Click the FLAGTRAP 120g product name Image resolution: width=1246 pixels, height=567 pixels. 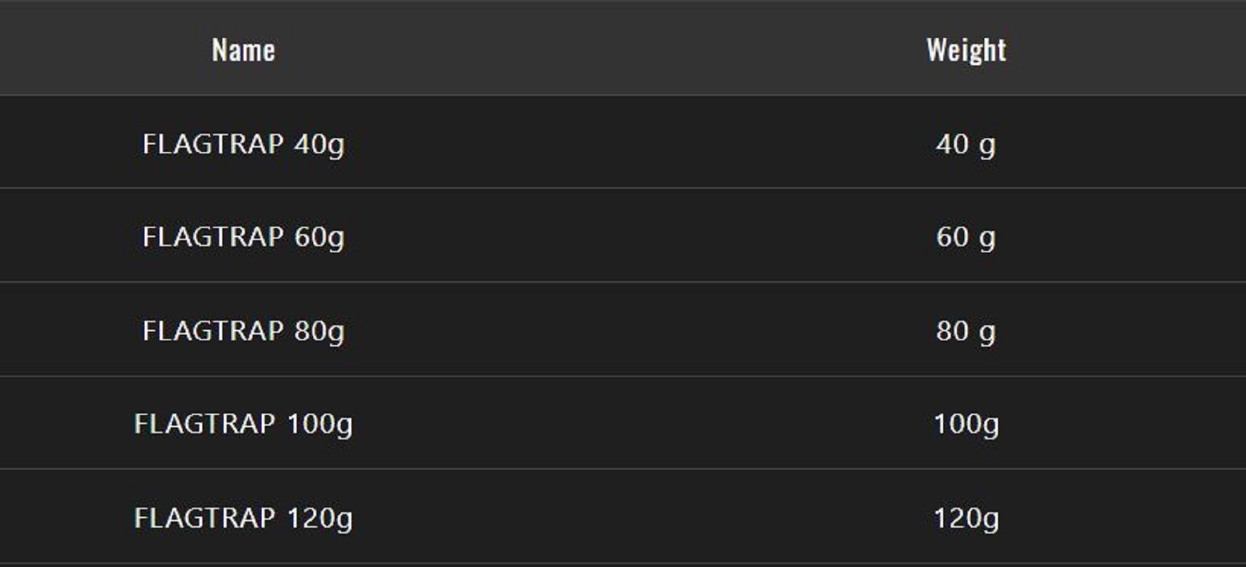pos(243,518)
